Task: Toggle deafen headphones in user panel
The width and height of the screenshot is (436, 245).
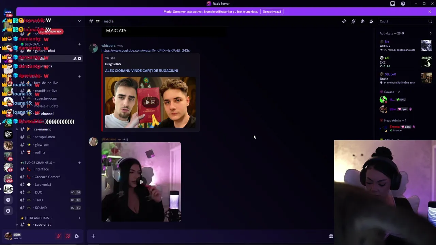Action: [x=68, y=236]
